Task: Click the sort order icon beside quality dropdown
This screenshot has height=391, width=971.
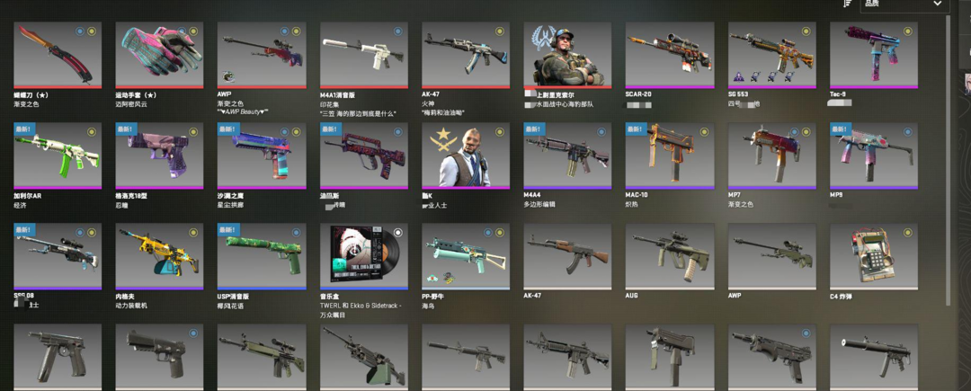Action: 847,4
